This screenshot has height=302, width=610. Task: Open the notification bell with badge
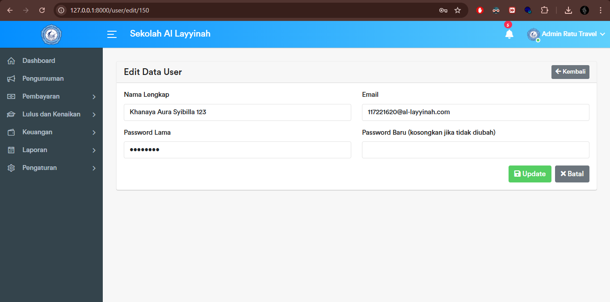point(509,34)
